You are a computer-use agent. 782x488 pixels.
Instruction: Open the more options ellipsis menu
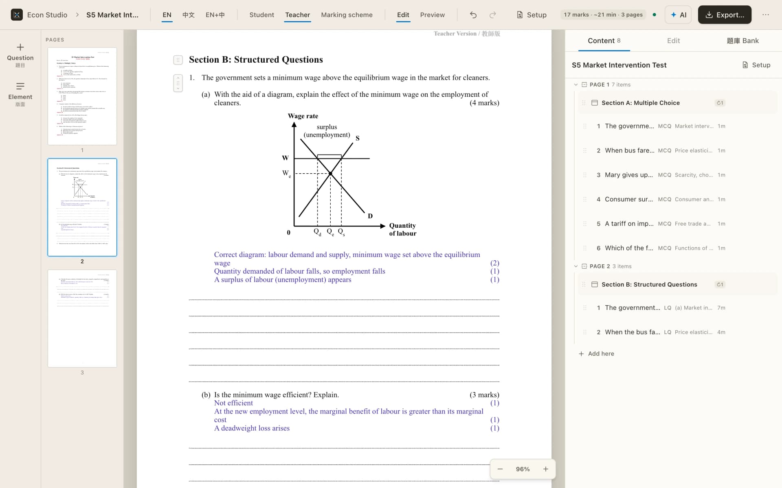click(766, 15)
